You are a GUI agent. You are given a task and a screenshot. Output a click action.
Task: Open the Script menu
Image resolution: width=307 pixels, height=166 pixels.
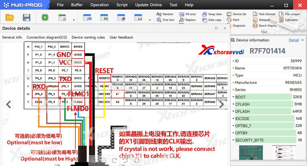[122, 5]
